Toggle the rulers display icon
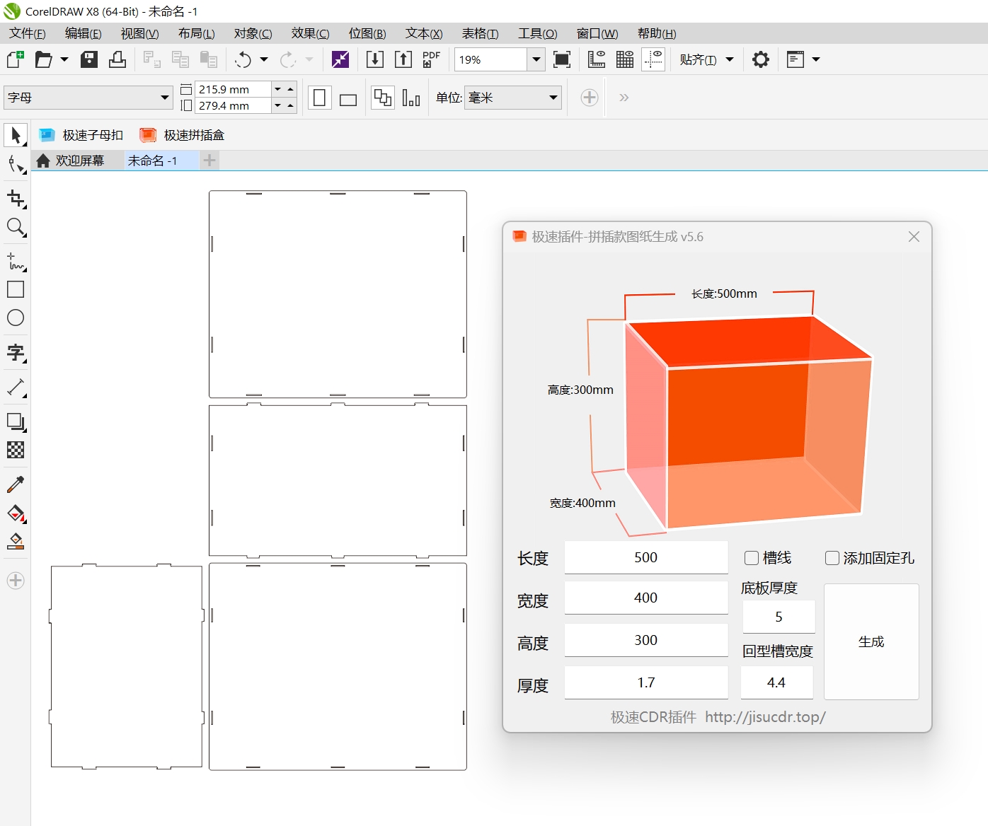Viewport: 988px width, 826px height. (597, 59)
